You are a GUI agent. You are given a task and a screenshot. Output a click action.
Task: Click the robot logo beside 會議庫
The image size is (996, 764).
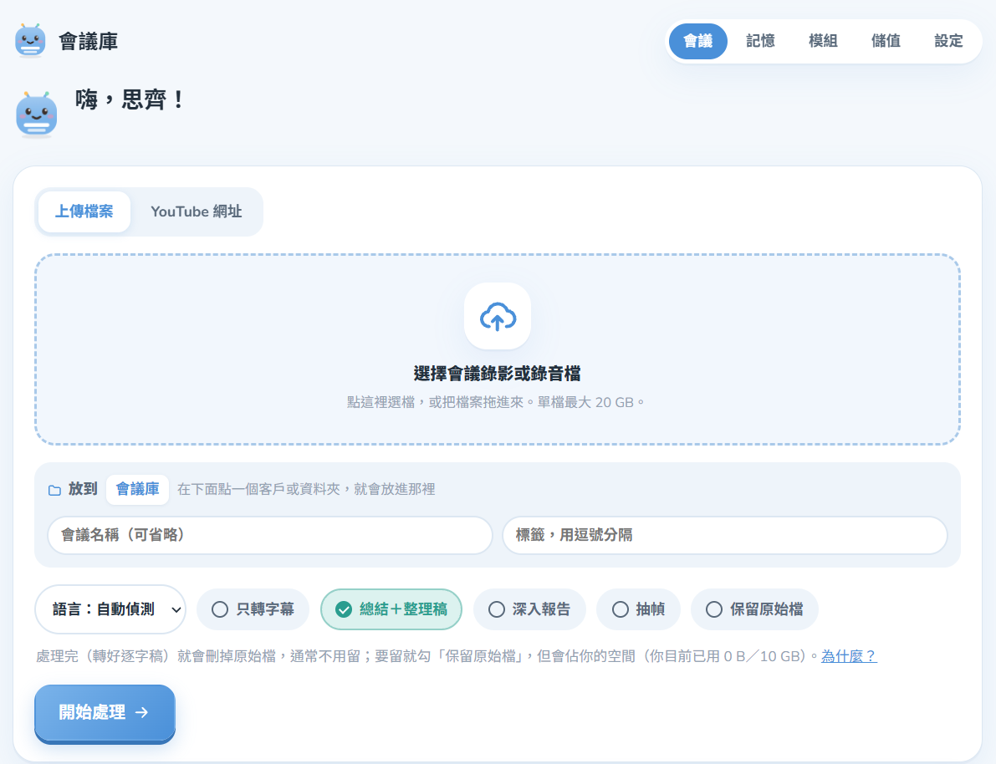tap(30, 41)
